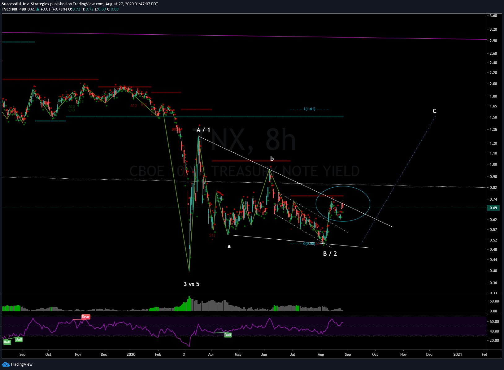This screenshot has width=504, height=370.
Task: Click the 2.90 price axis label
Action: coord(493,41)
